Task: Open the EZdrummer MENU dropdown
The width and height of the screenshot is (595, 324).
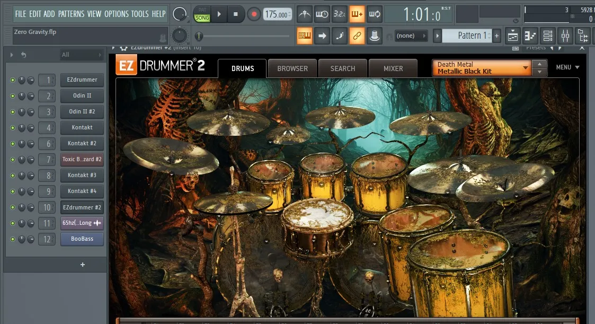Action: [x=567, y=67]
